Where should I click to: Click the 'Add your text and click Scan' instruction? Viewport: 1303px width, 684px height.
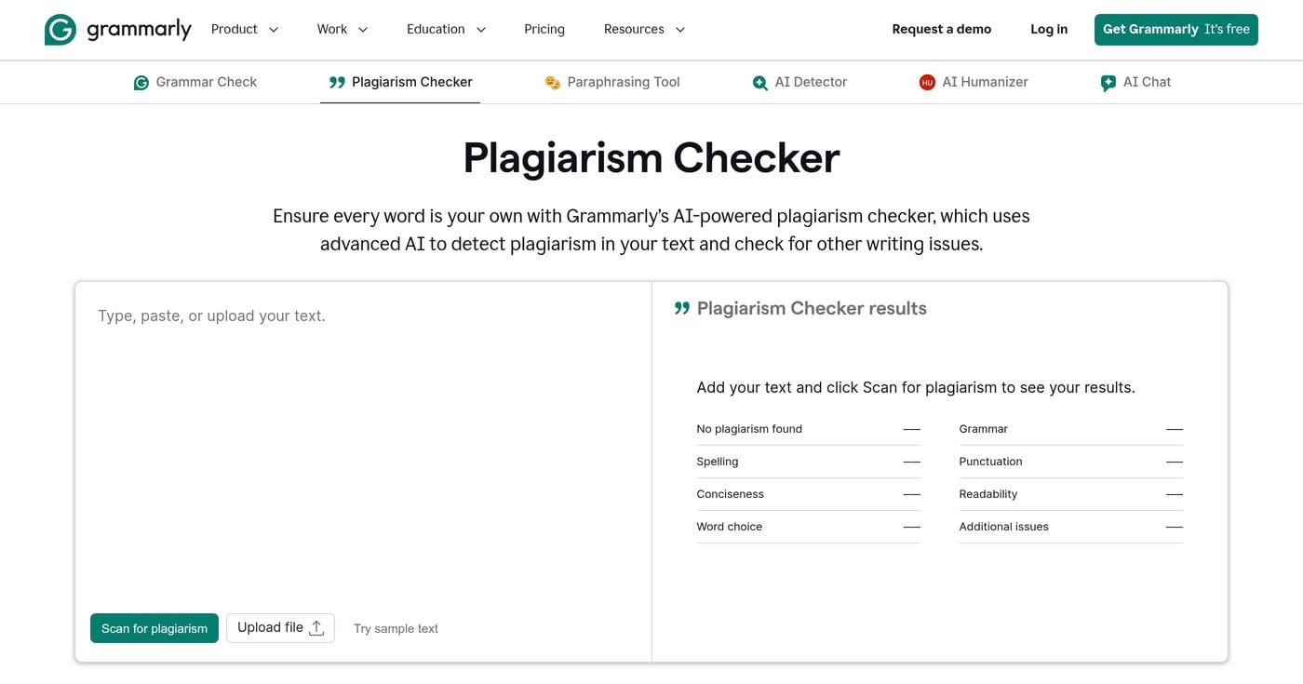916,388
